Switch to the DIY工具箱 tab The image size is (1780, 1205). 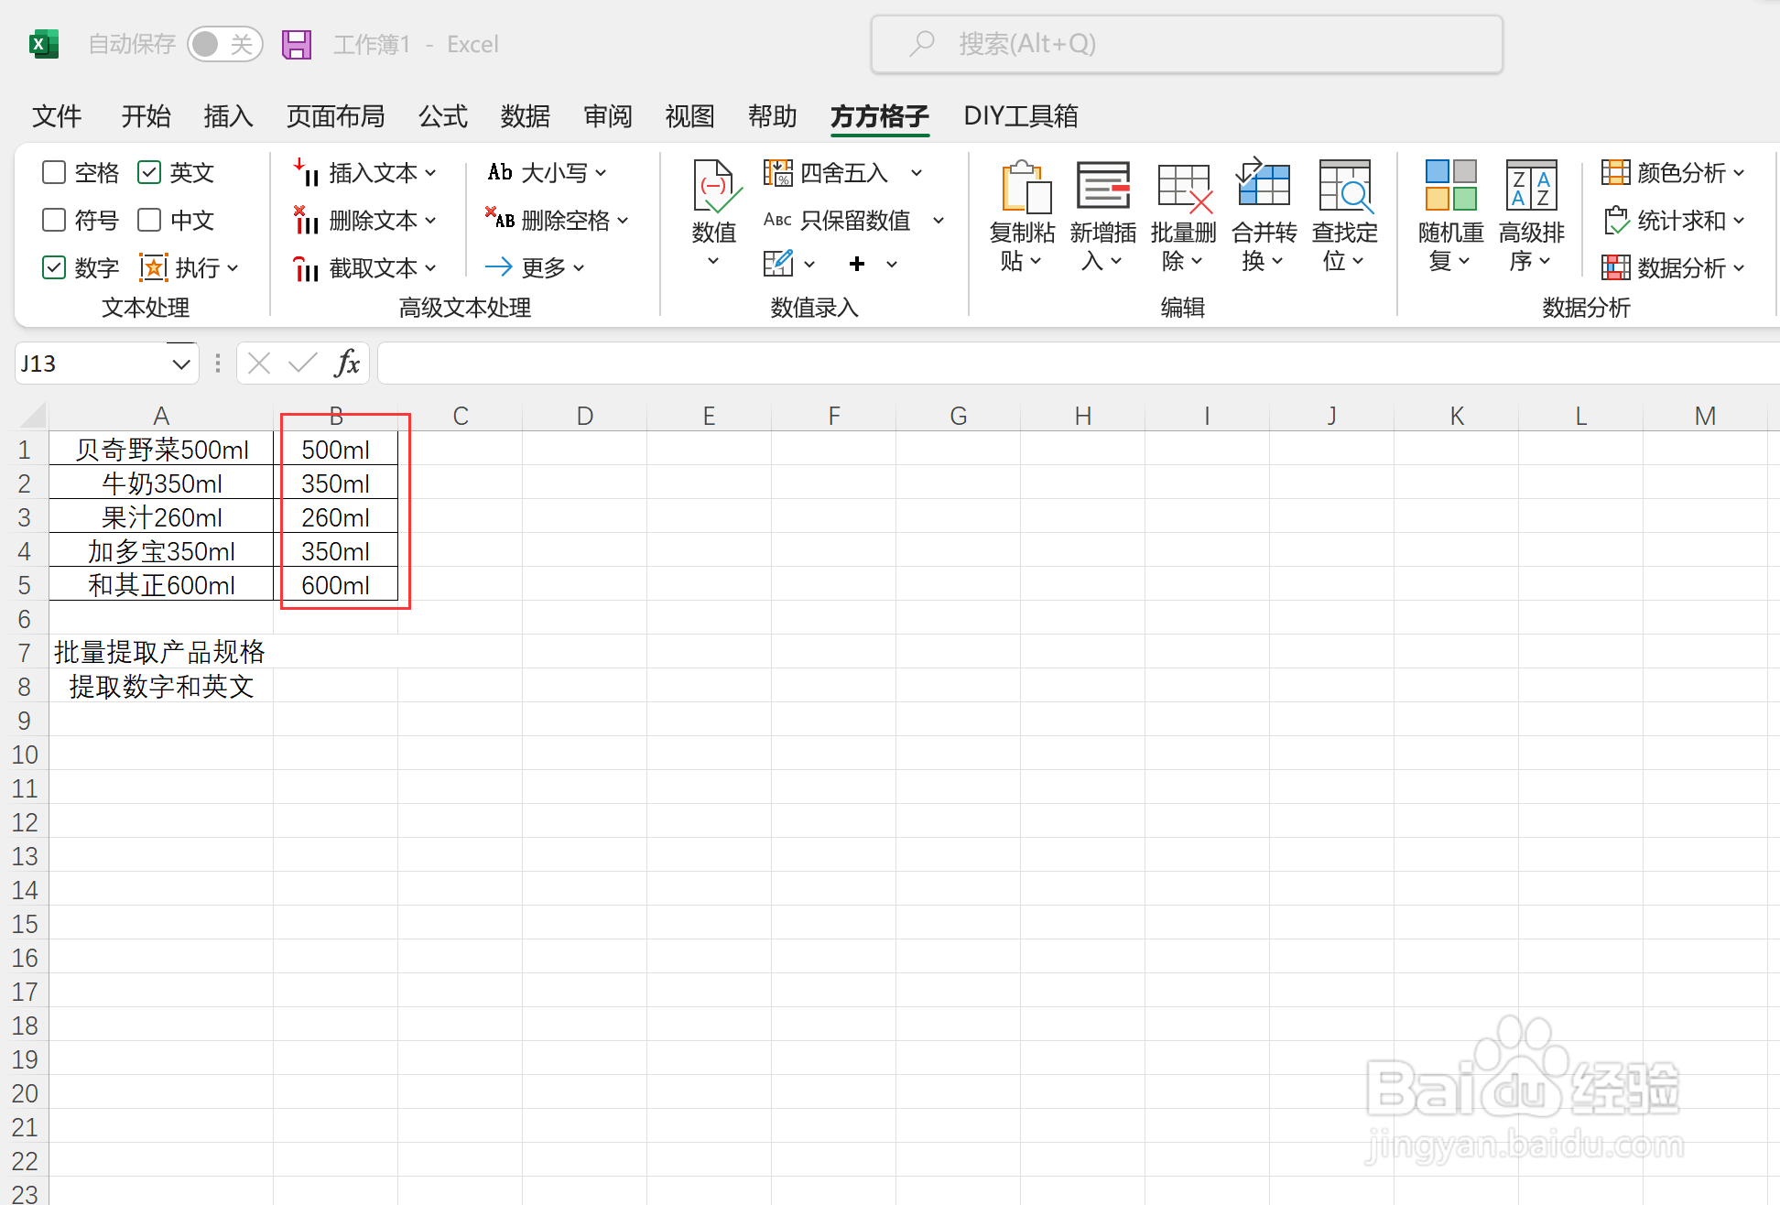[x=1020, y=116]
